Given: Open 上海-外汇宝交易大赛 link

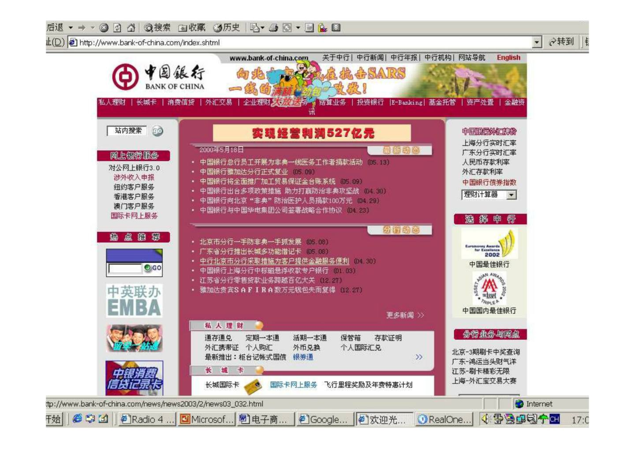Looking at the screenshot, I should pyautogui.click(x=484, y=381).
